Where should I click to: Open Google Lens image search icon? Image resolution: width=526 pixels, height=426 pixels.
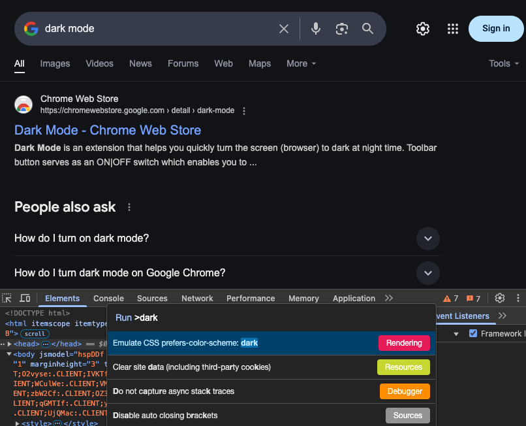342,29
